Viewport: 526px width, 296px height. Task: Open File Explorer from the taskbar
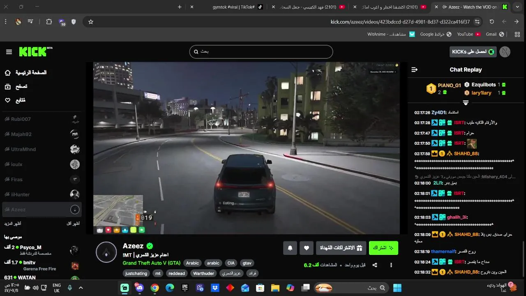[x=275, y=288]
